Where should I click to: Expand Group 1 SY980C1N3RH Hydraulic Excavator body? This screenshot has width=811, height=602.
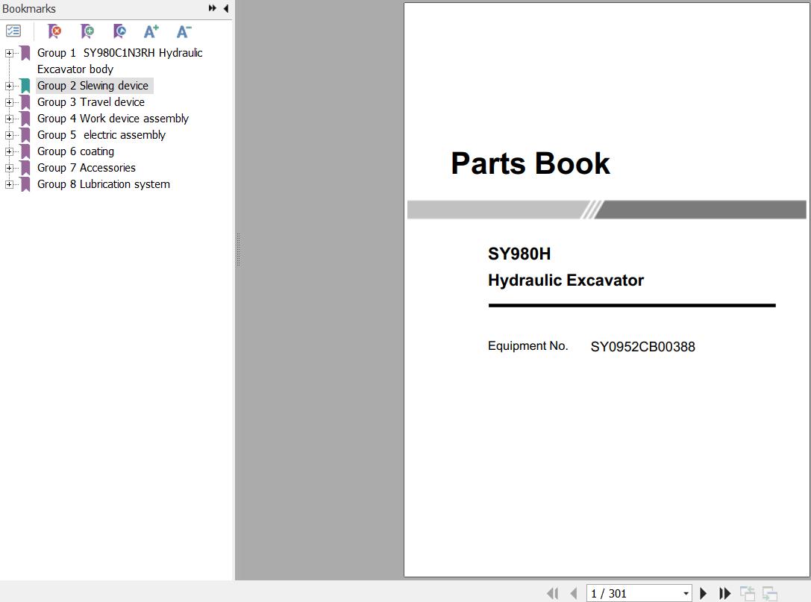(9, 53)
